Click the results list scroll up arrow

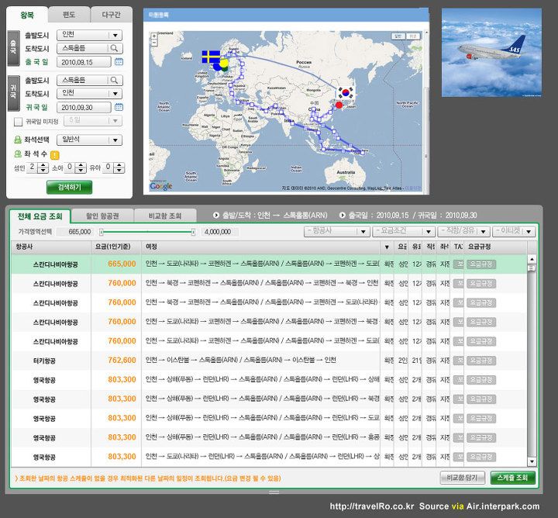532,259
